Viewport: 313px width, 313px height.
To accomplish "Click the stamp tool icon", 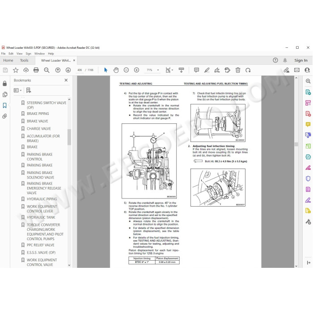I will point(227,70).
